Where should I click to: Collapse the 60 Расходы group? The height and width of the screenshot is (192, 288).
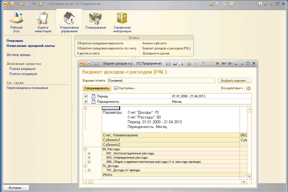85,149
